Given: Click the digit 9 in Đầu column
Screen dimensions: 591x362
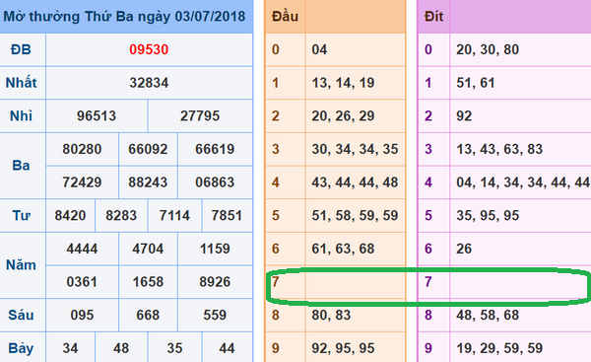Looking at the screenshot, I should click(x=276, y=348).
